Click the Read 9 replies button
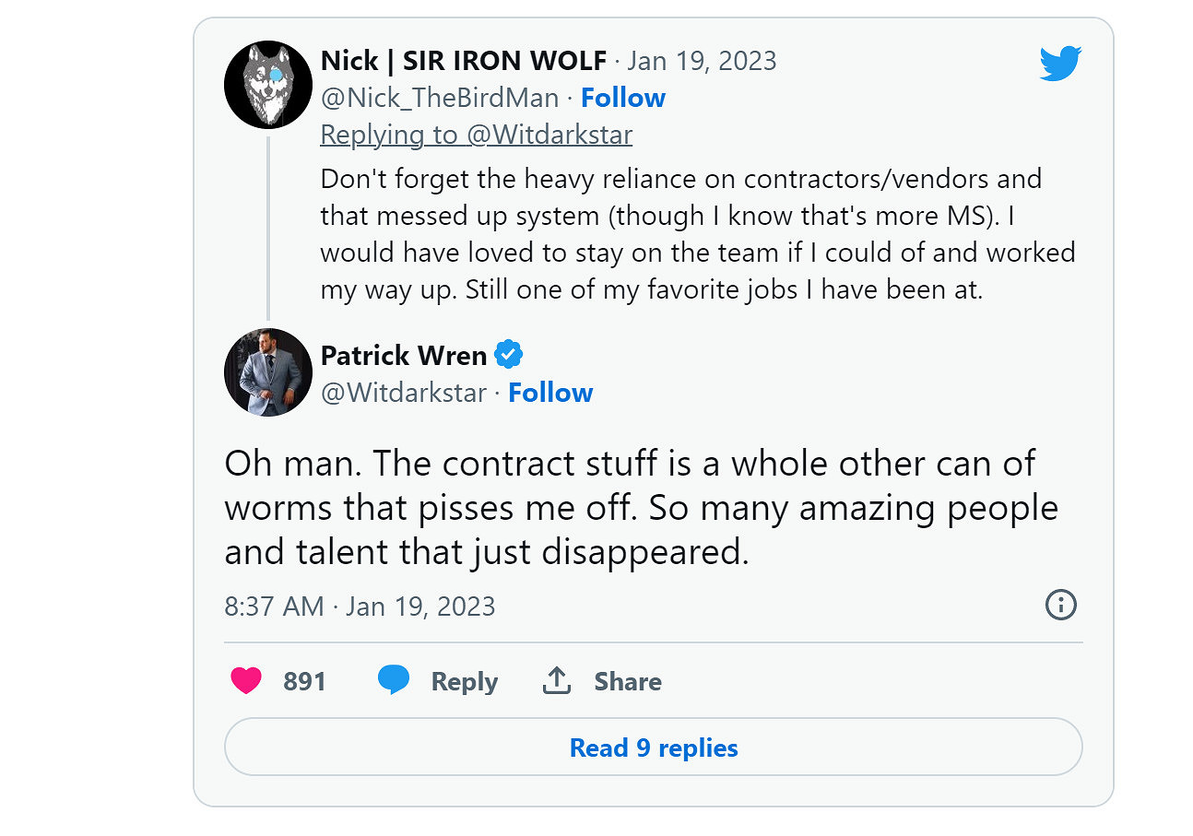1193x836 pixels. coord(653,748)
